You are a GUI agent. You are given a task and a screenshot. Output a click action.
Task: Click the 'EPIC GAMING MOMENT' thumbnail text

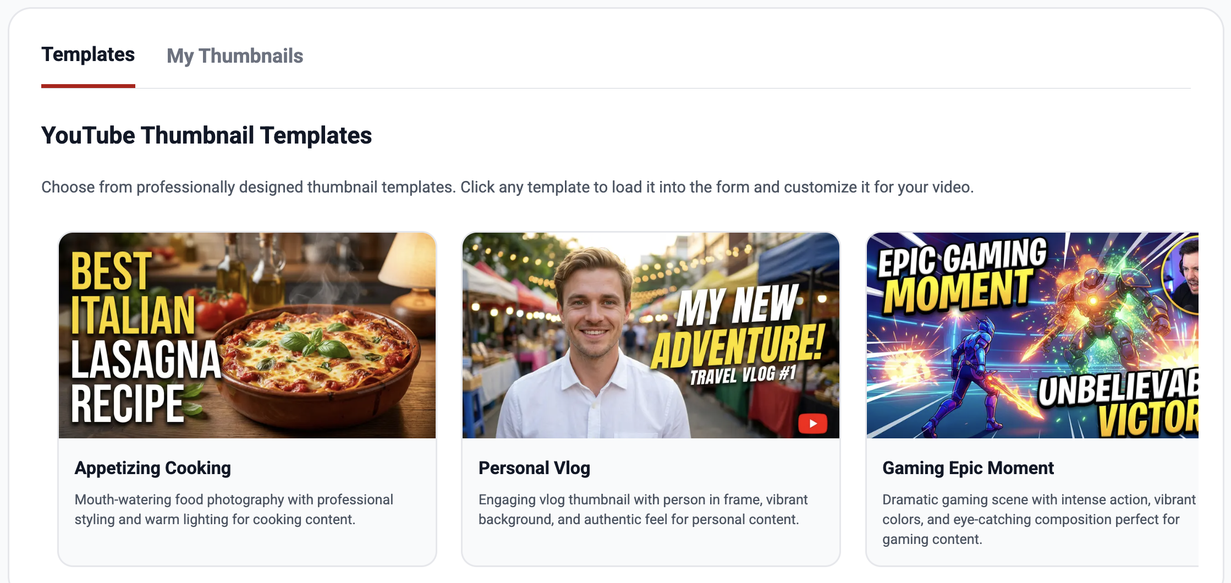960,275
